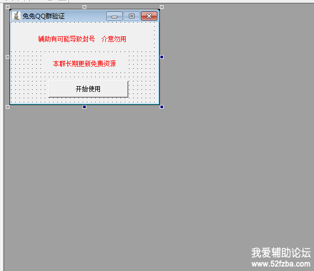Minimize the 兔兔QQ群验证 form window

tap(114, 16)
